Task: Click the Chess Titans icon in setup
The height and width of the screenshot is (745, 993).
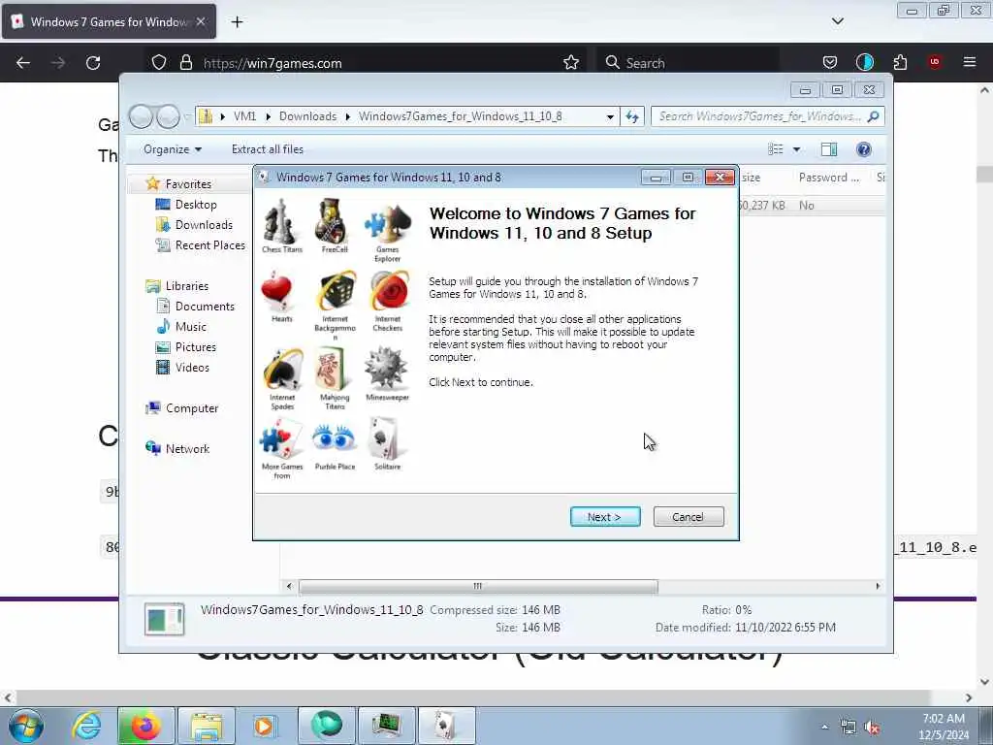Action: coord(280,221)
